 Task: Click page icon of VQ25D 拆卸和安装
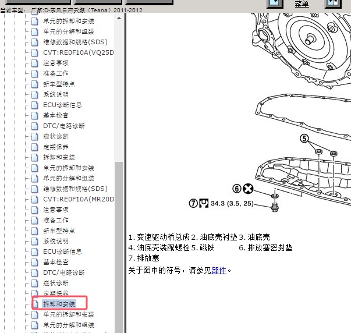35,157
